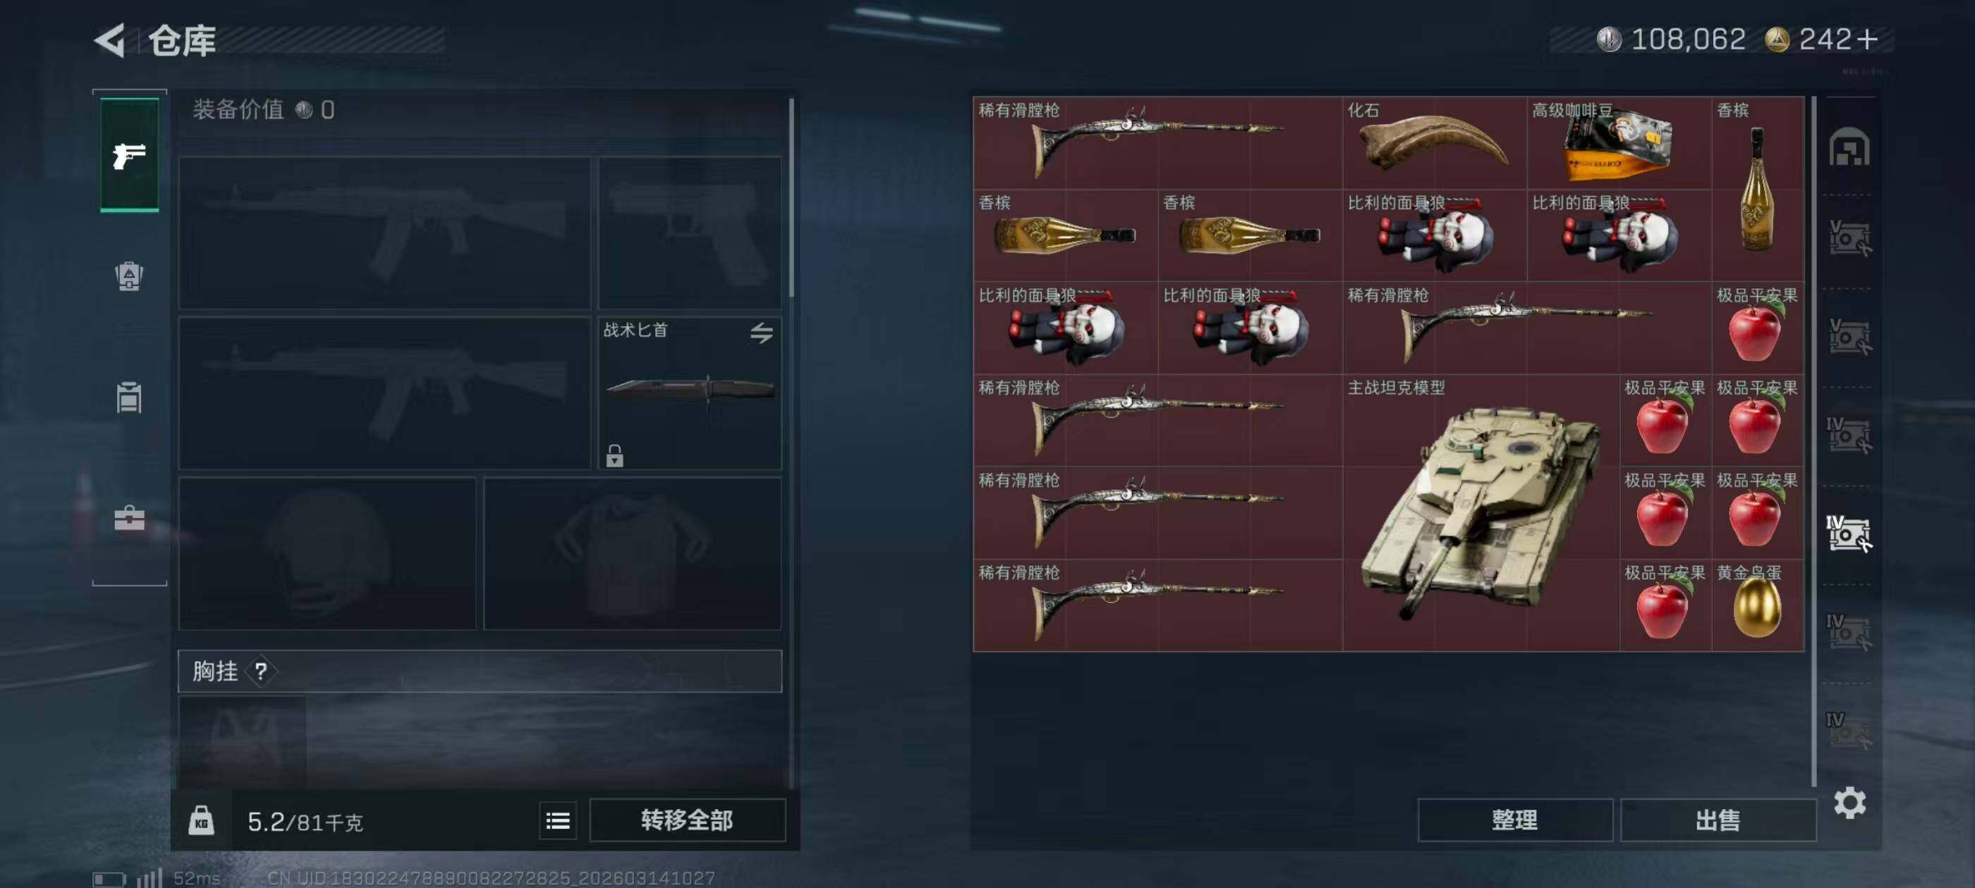Open the item list view icon
1975x888 pixels.
pos(557,820)
